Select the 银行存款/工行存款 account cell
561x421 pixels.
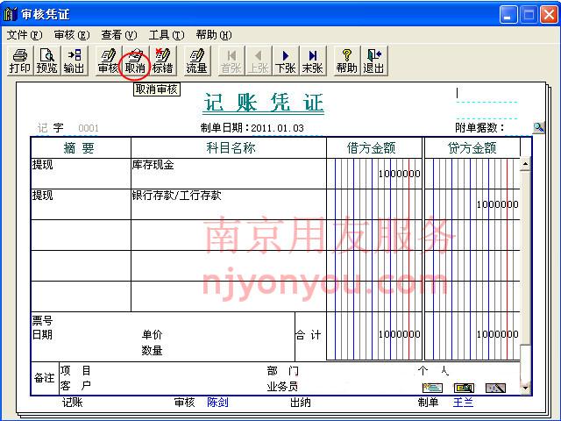point(226,203)
